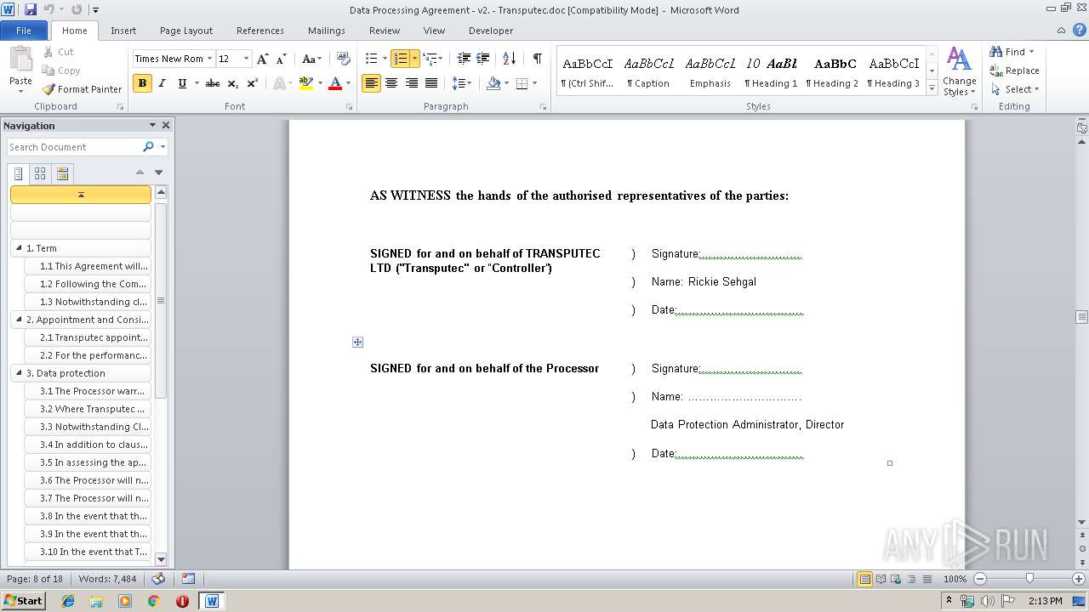This screenshot has width=1089, height=612.
Task: Toggle Underline formatting
Action: 182,83
